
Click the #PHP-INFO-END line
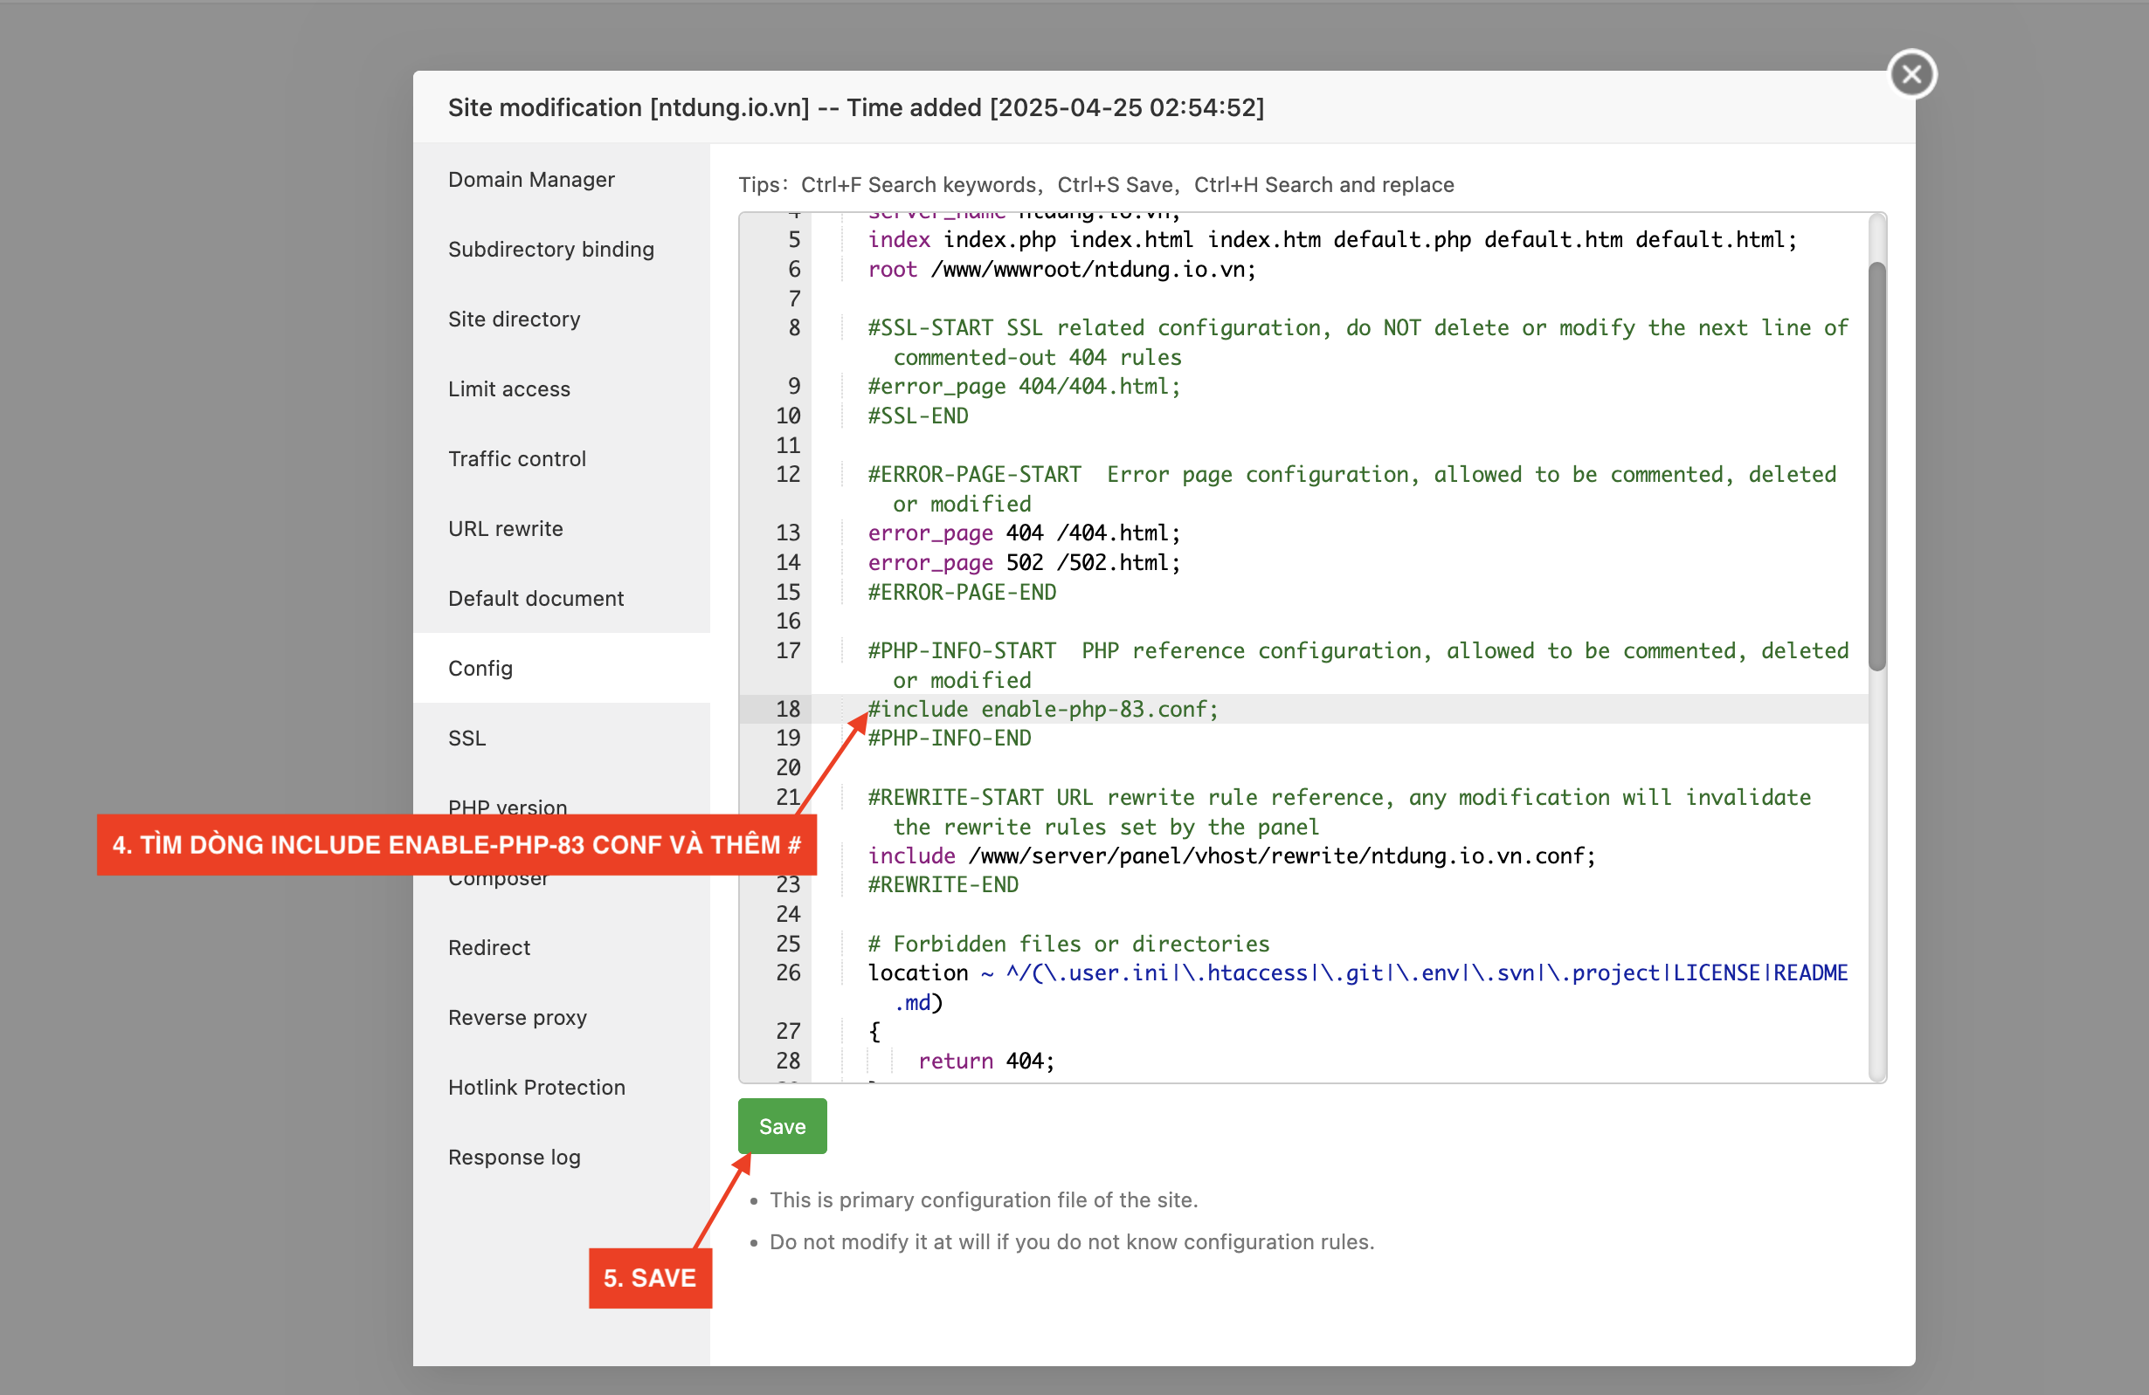(x=949, y=739)
